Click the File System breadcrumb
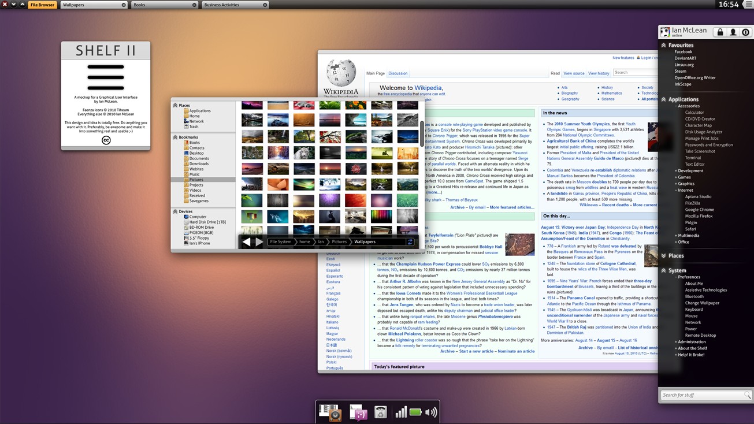Viewport: 754px width, 424px height. pyautogui.click(x=280, y=242)
